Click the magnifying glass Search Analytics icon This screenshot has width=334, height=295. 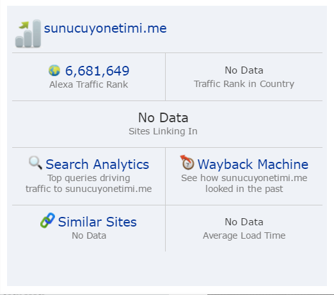tap(35, 163)
